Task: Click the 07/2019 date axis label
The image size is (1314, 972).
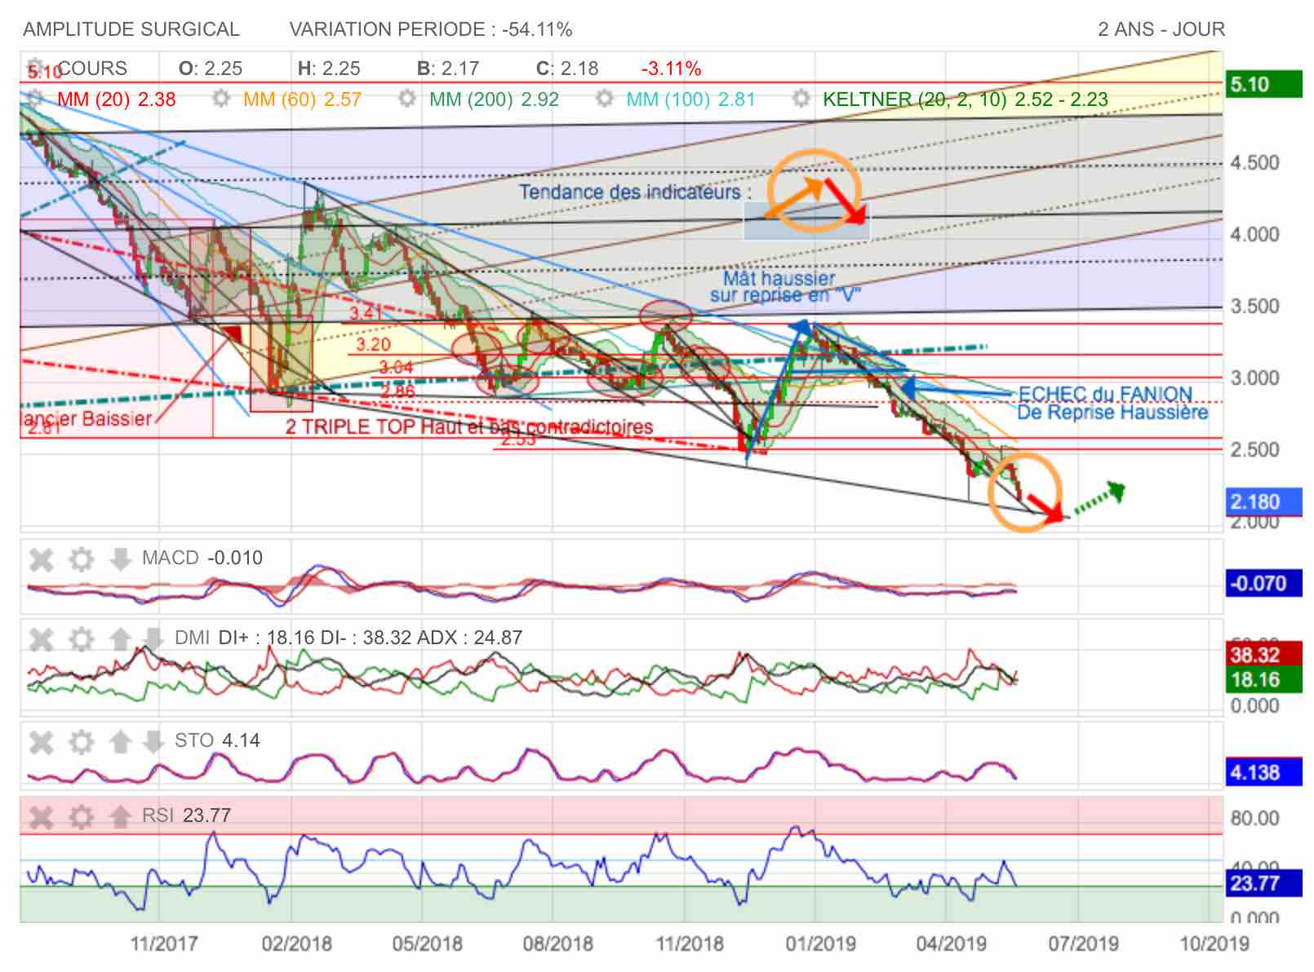Action: [x=1084, y=943]
